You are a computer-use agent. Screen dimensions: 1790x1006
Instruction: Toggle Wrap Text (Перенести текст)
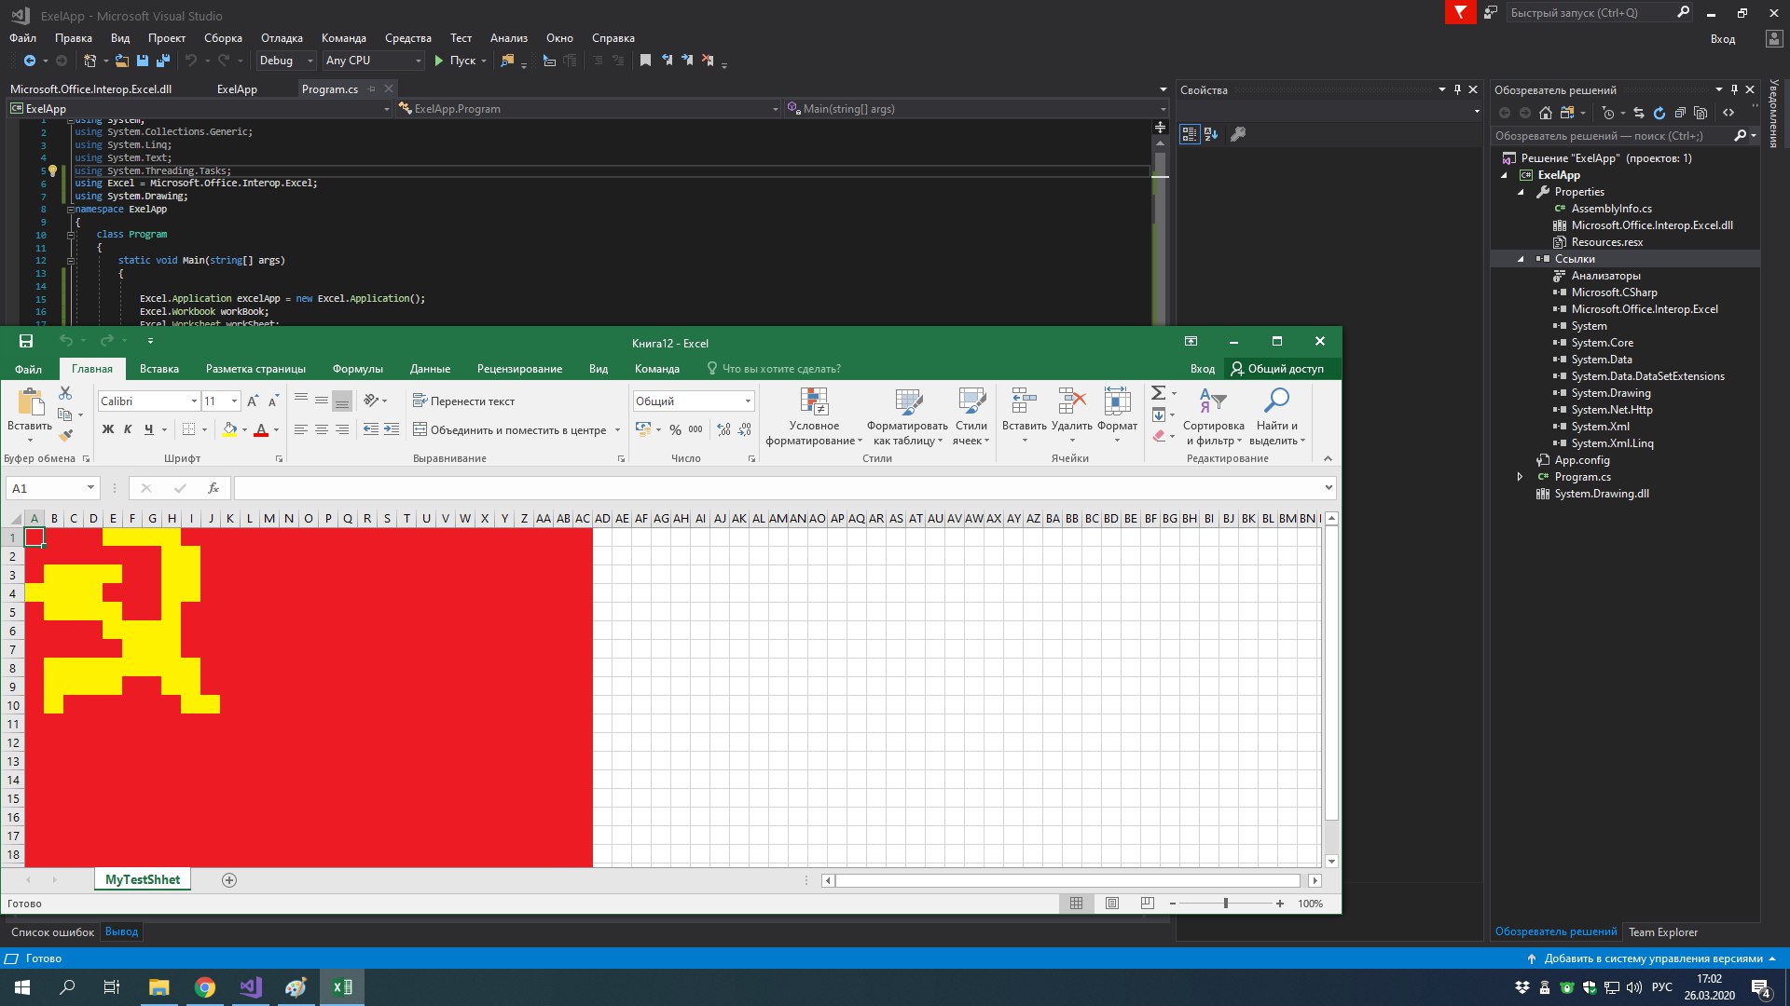click(x=464, y=401)
